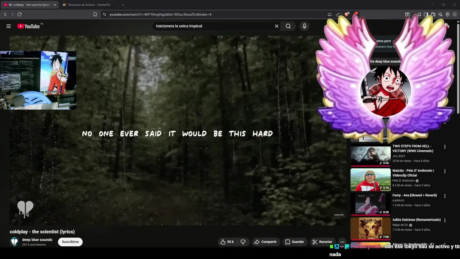Subscribe with the Suscribirse button
The image size is (460, 259).
pyautogui.click(x=70, y=242)
